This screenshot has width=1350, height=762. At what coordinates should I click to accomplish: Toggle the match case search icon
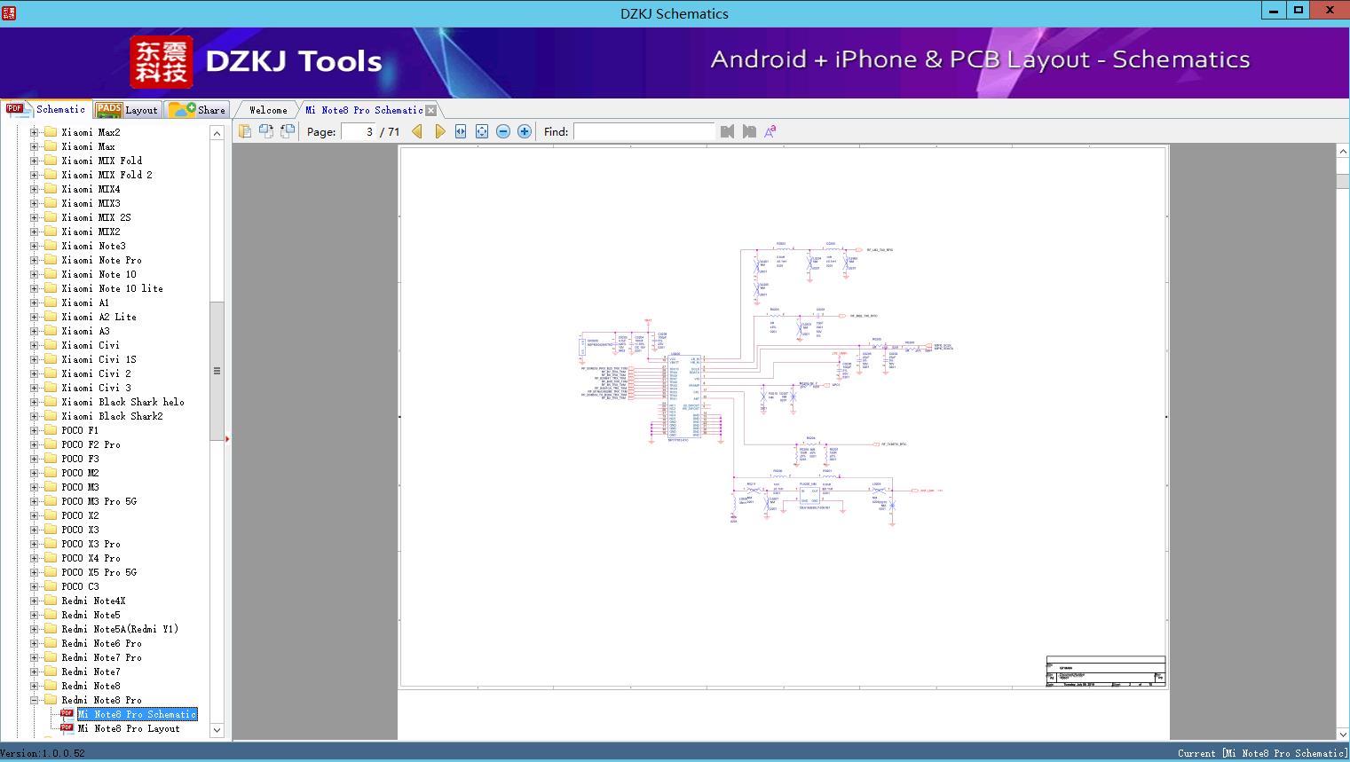click(x=770, y=131)
